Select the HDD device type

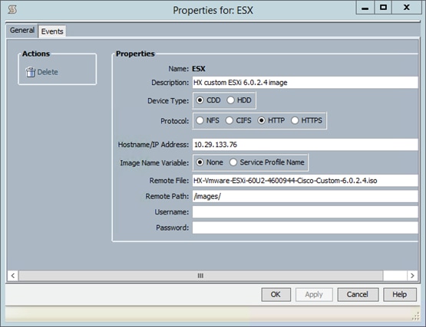[x=230, y=100]
